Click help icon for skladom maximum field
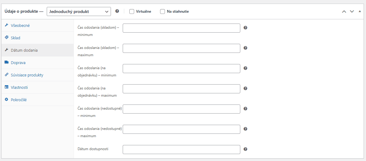Image resolution: width=366 pixels, height=161 pixels. (245, 48)
